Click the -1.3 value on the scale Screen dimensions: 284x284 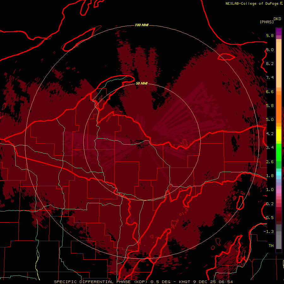[x=269, y=232]
